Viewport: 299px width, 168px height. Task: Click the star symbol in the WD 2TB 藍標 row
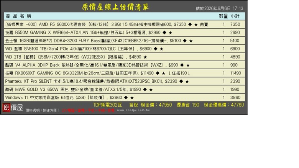[145, 57]
